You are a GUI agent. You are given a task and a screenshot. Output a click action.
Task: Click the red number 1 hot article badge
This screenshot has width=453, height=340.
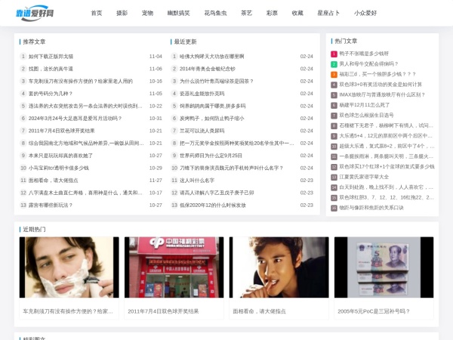[x=334, y=54]
